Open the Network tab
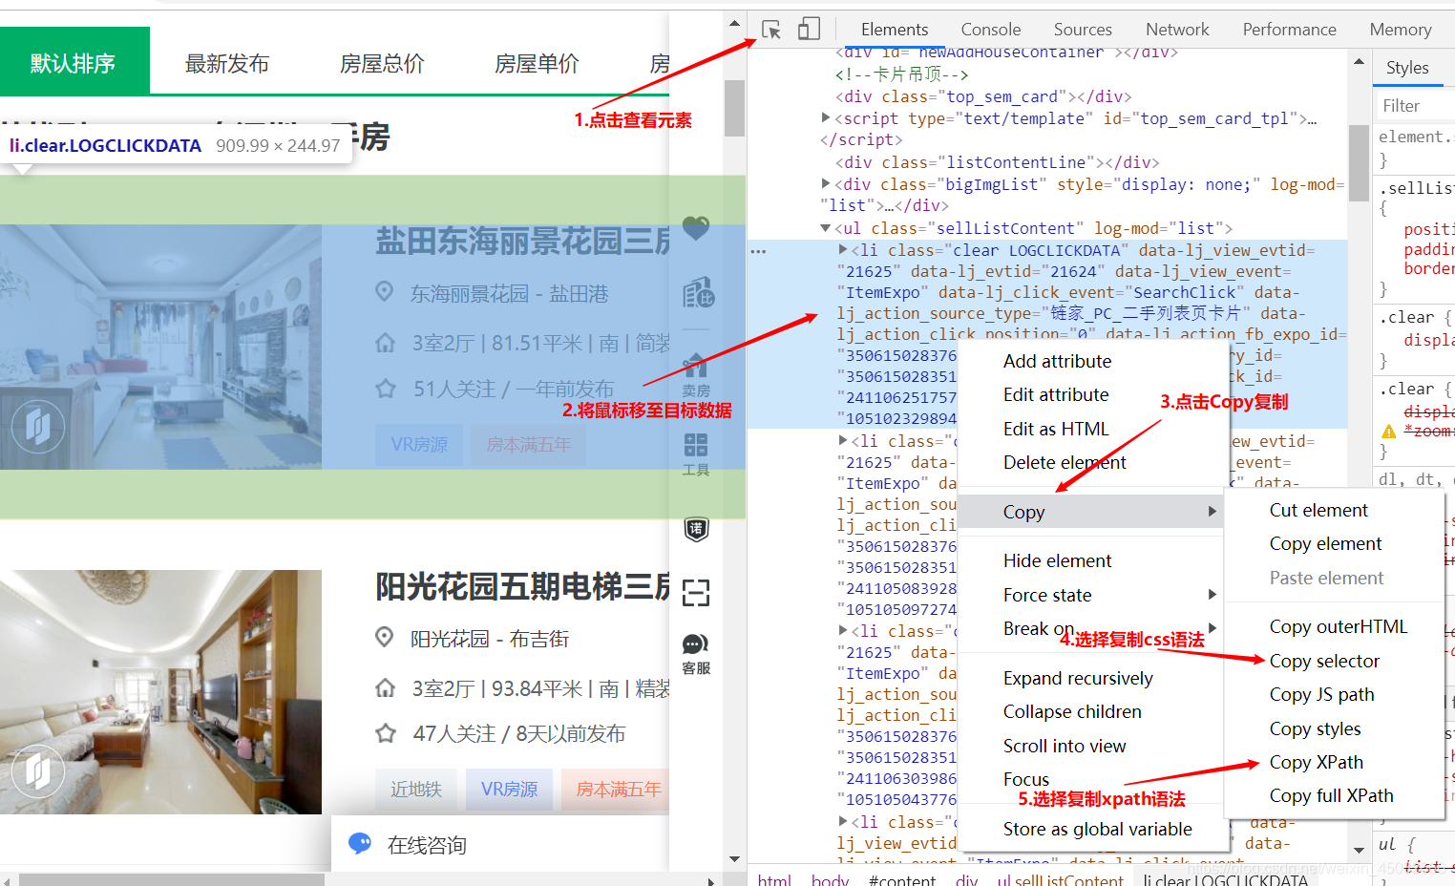The width and height of the screenshot is (1455, 886). tap(1177, 30)
